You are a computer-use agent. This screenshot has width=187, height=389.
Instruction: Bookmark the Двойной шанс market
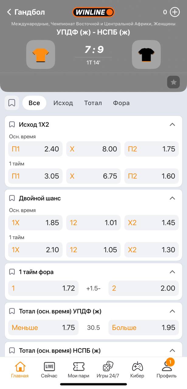pos(12,198)
